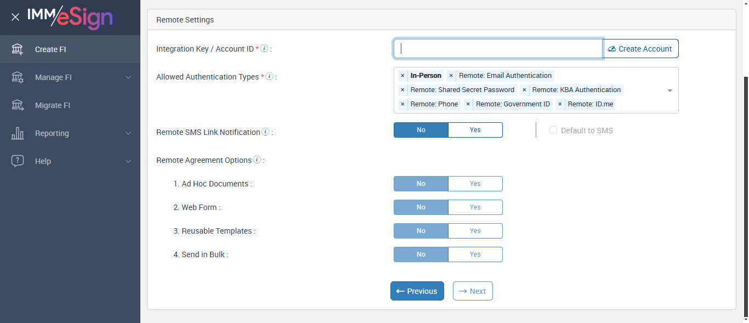Enable Ad Hoc Documents with Yes
Viewport: 749px width, 323px height.
[475, 184]
